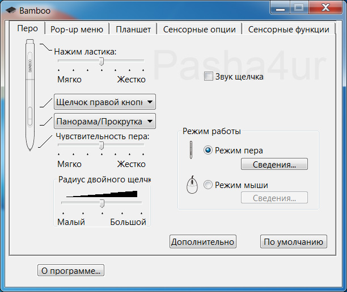Open the Сенсорные функции tab
The width and height of the screenshot is (347, 292).
(x=289, y=30)
